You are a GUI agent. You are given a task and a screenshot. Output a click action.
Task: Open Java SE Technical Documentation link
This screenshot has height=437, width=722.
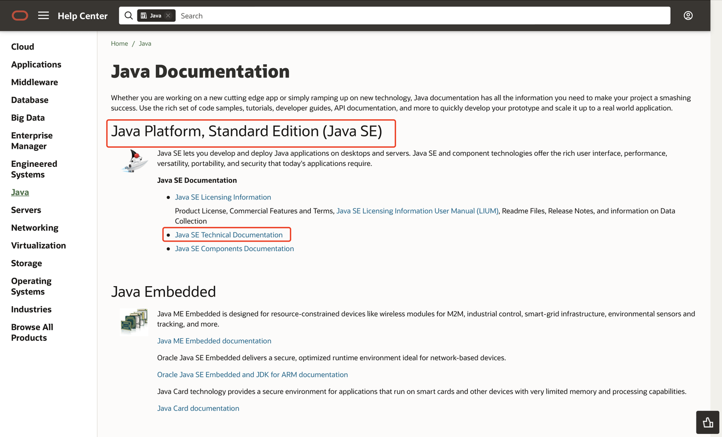[x=229, y=235]
